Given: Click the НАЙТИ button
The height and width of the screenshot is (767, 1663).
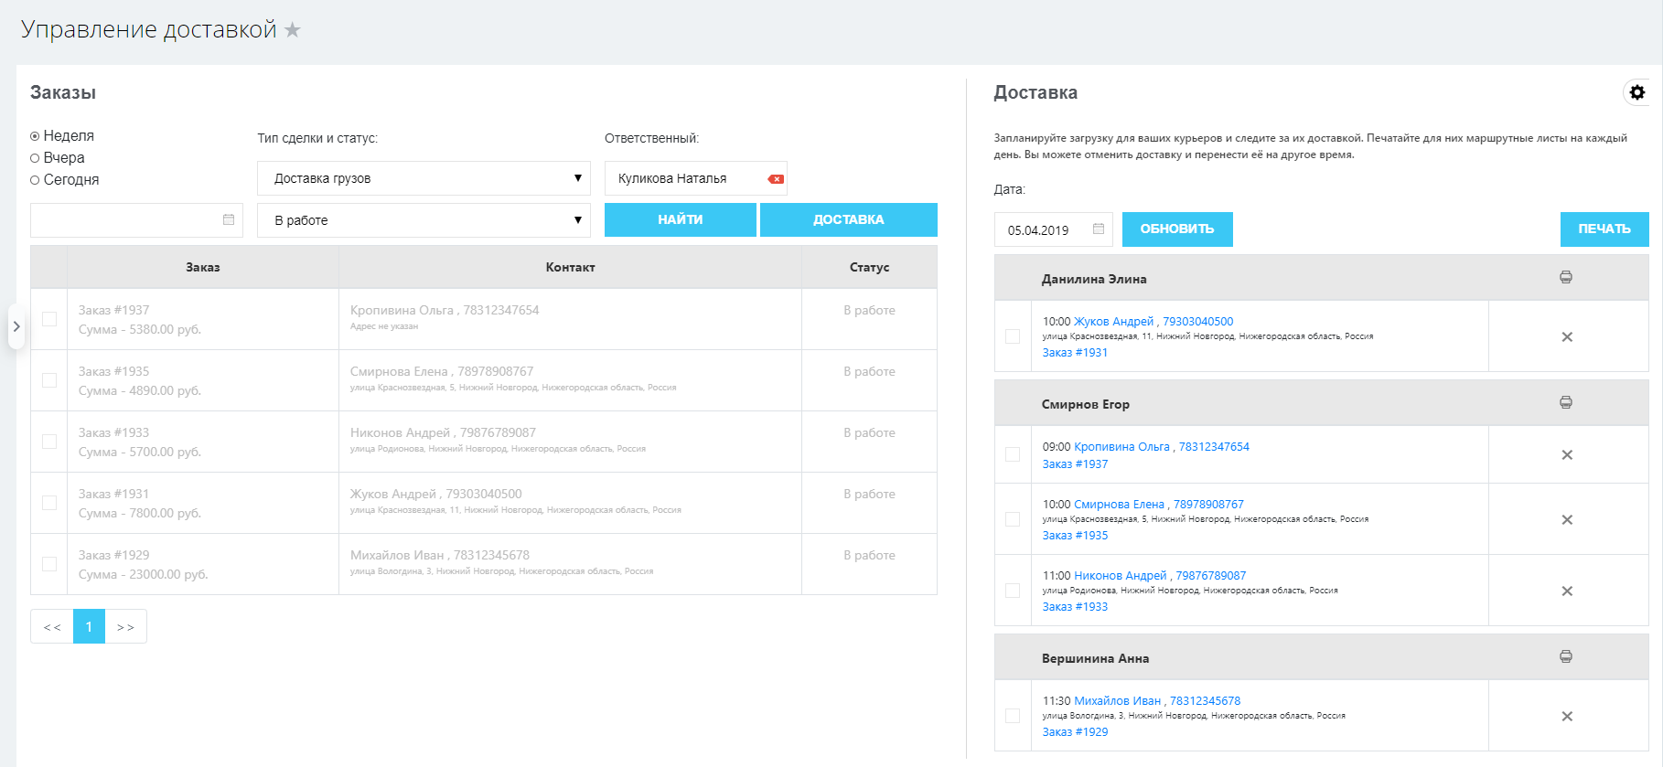Looking at the screenshot, I should [x=680, y=220].
